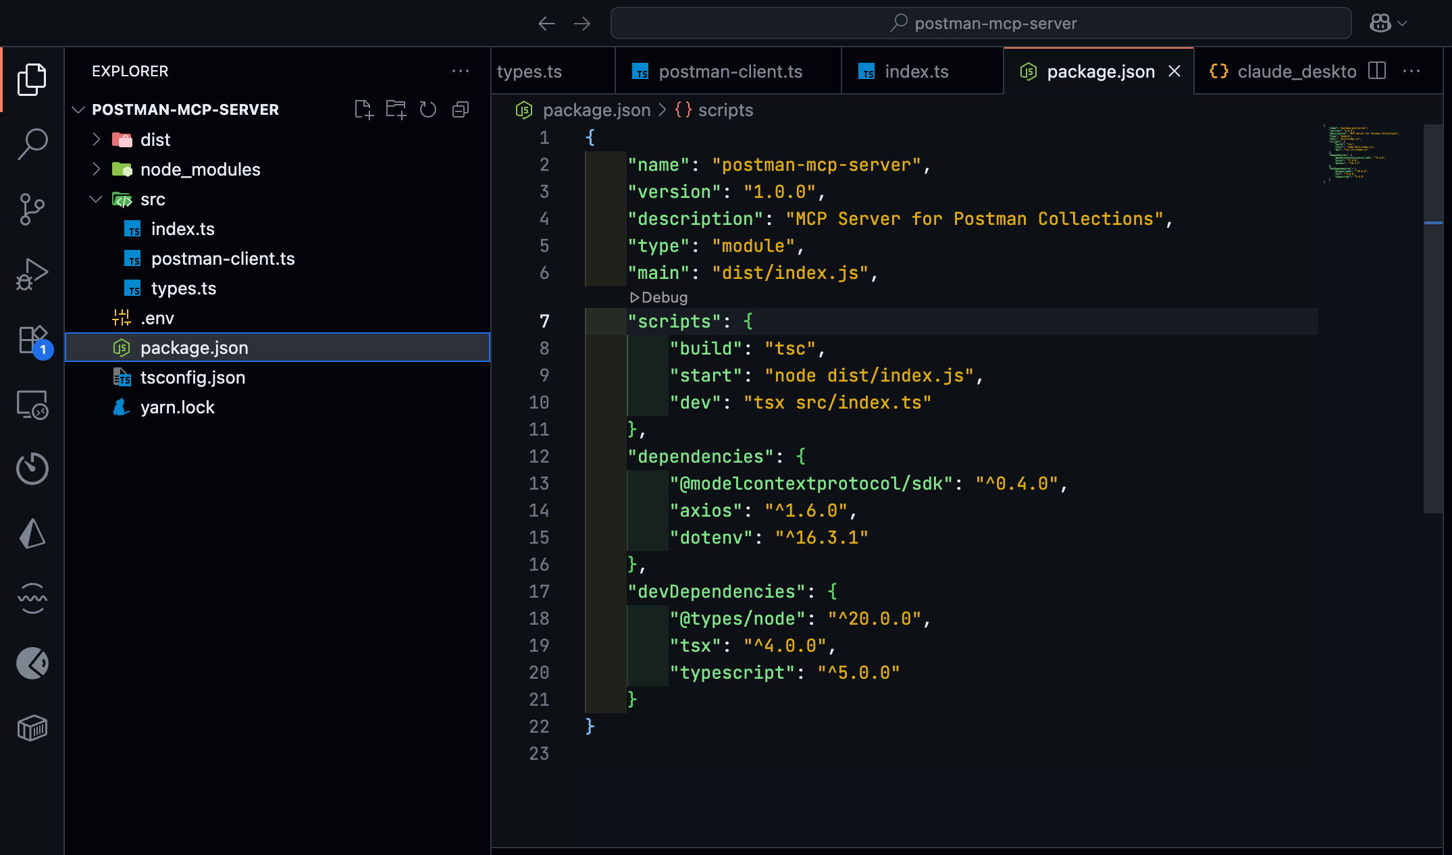Click the "^16.3.1" dotenv version value
The height and width of the screenshot is (855, 1452).
[822, 538]
